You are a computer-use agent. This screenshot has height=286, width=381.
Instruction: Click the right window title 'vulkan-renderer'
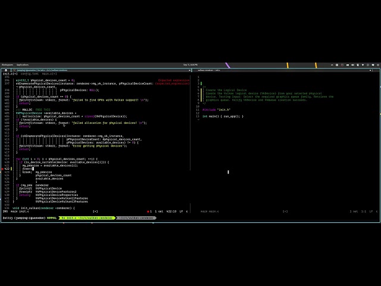point(209,70)
